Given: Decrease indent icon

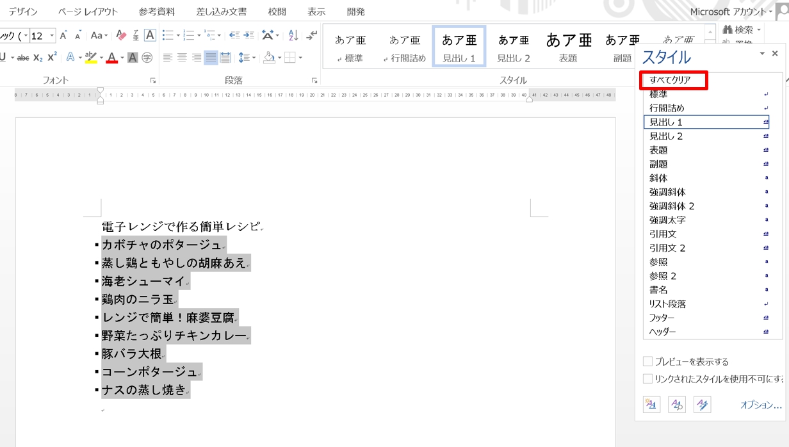Looking at the screenshot, I should click(234, 36).
